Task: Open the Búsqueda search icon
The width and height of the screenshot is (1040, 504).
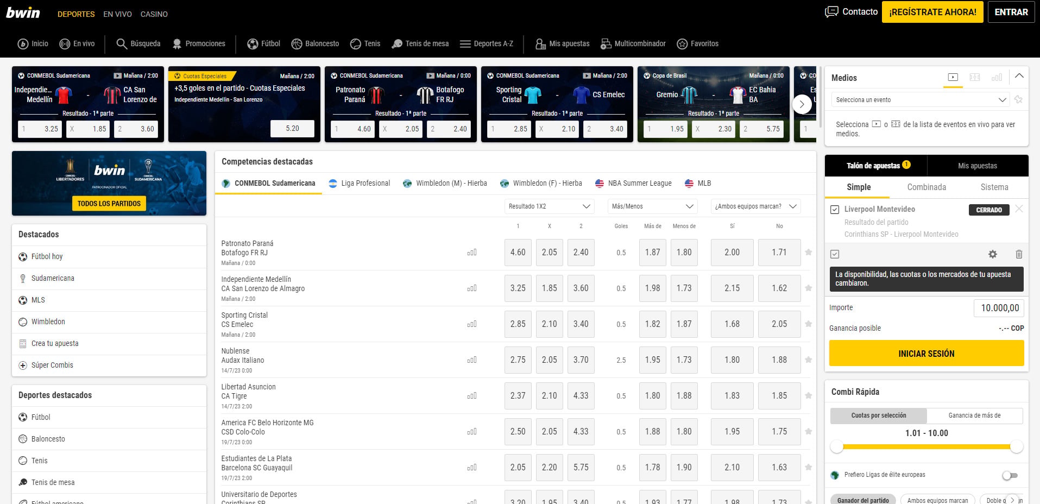Action: 122,44
